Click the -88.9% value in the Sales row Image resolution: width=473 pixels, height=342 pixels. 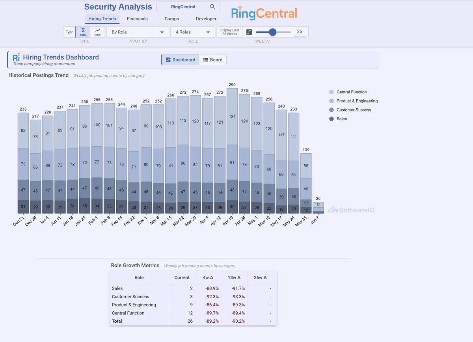[212, 288]
